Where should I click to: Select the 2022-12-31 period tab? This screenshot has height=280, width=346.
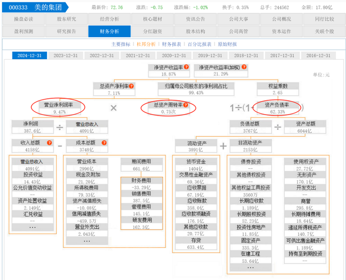[x=102, y=56]
